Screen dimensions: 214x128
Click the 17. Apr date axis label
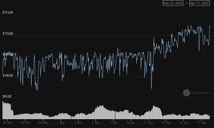tap(201, 123)
